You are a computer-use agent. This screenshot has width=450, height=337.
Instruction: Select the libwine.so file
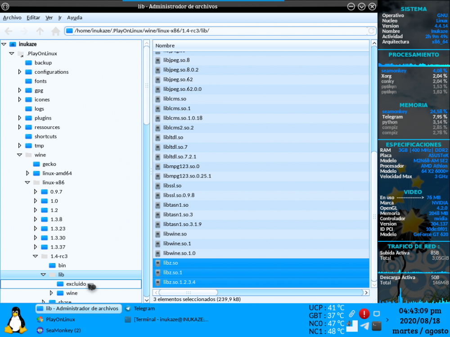[175, 234]
